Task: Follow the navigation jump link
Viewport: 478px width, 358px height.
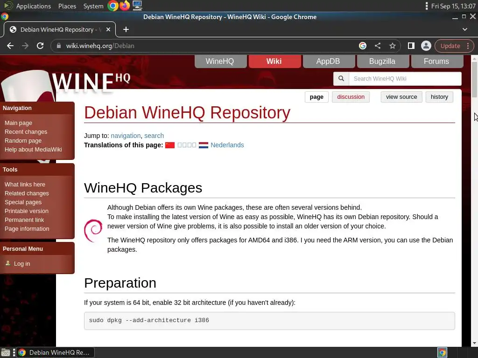Action: pos(126,136)
